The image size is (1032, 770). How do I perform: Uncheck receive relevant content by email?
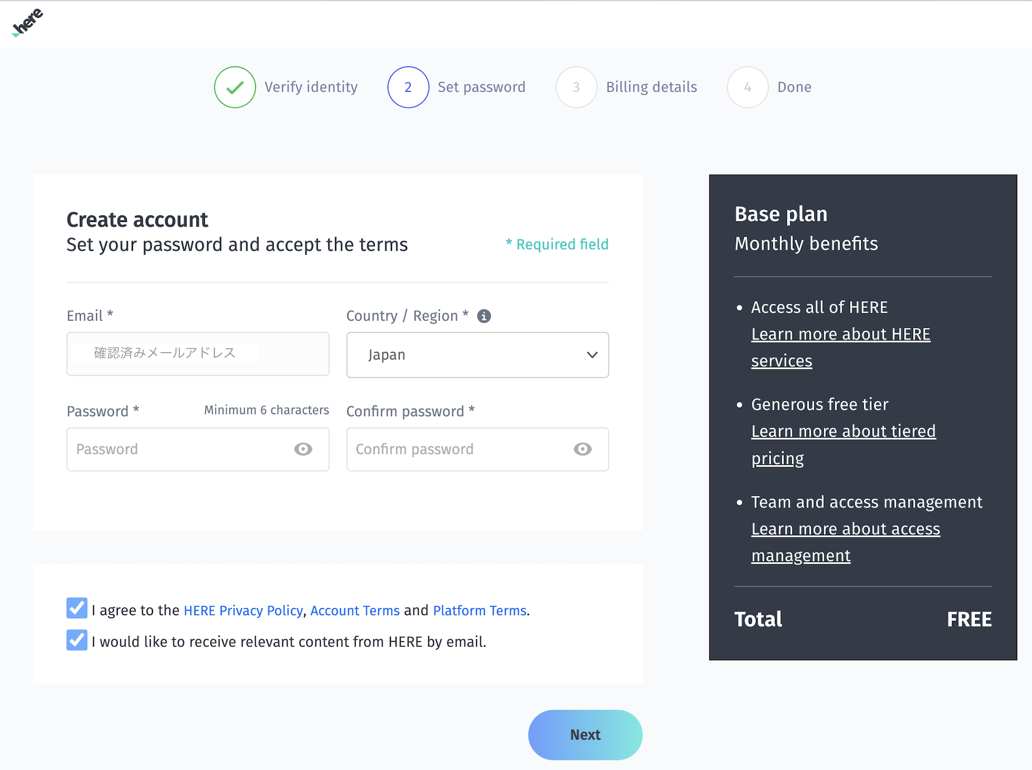[x=77, y=640]
